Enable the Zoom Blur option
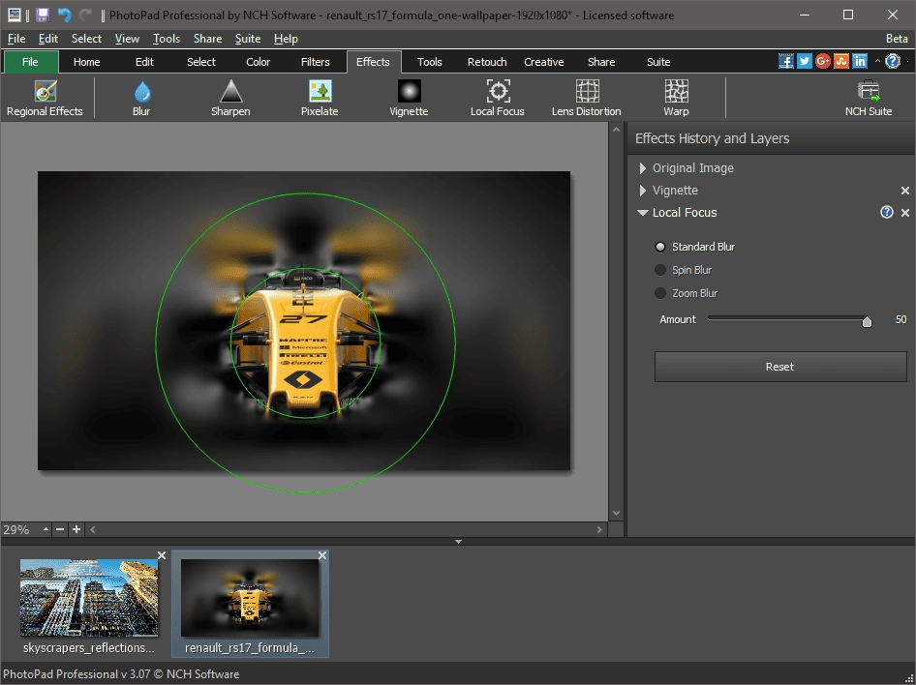This screenshot has width=916, height=685. [x=686, y=293]
